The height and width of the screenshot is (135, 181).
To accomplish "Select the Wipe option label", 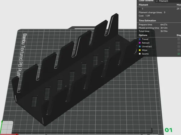I will coord(144,50).
